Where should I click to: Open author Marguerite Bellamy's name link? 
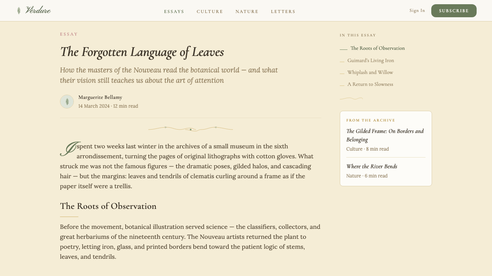tap(100, 97)
